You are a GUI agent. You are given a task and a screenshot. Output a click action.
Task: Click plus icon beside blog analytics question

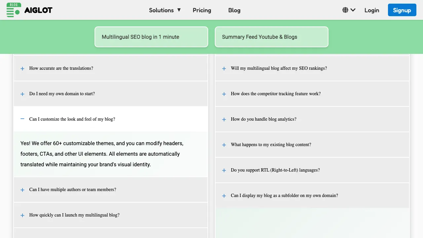pyautogui.click(x=224, y=119)
